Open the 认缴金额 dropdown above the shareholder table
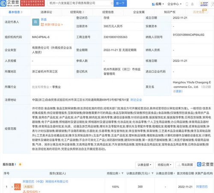The image size is (214, 193). 144,165
